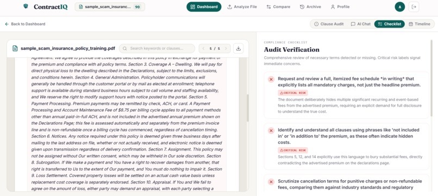Click the Profile person icon
Screen dimensions: 438x196
pyautogui.click(x=333, y=6)
